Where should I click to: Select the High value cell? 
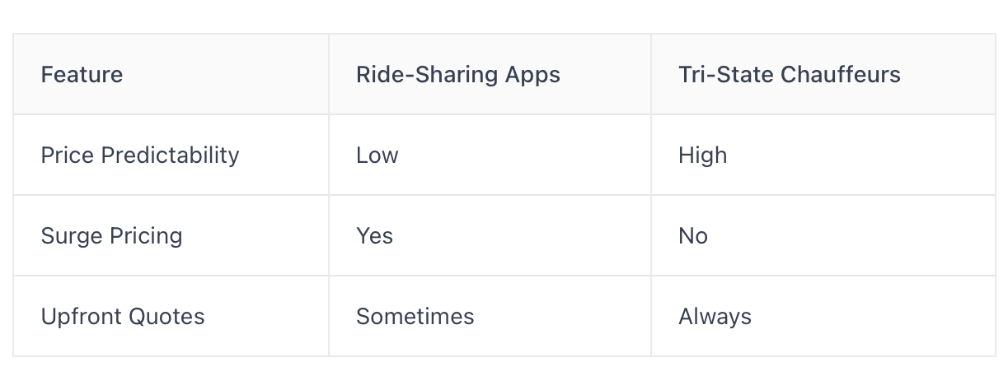coord(823,155)
